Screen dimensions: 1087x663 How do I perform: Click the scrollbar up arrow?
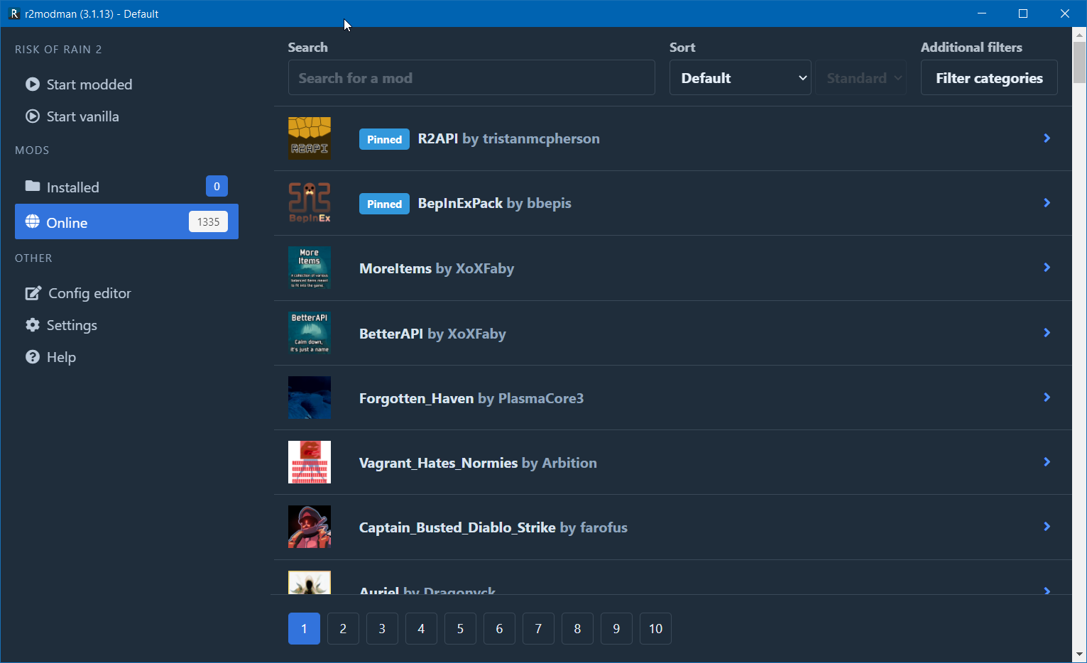(1079, 33)
